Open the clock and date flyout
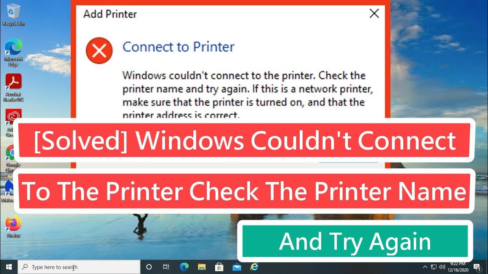488x274 pixels. (x=459, y=266)
